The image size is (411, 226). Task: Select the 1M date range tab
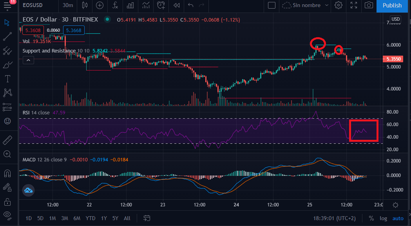[x=53, y=218]
